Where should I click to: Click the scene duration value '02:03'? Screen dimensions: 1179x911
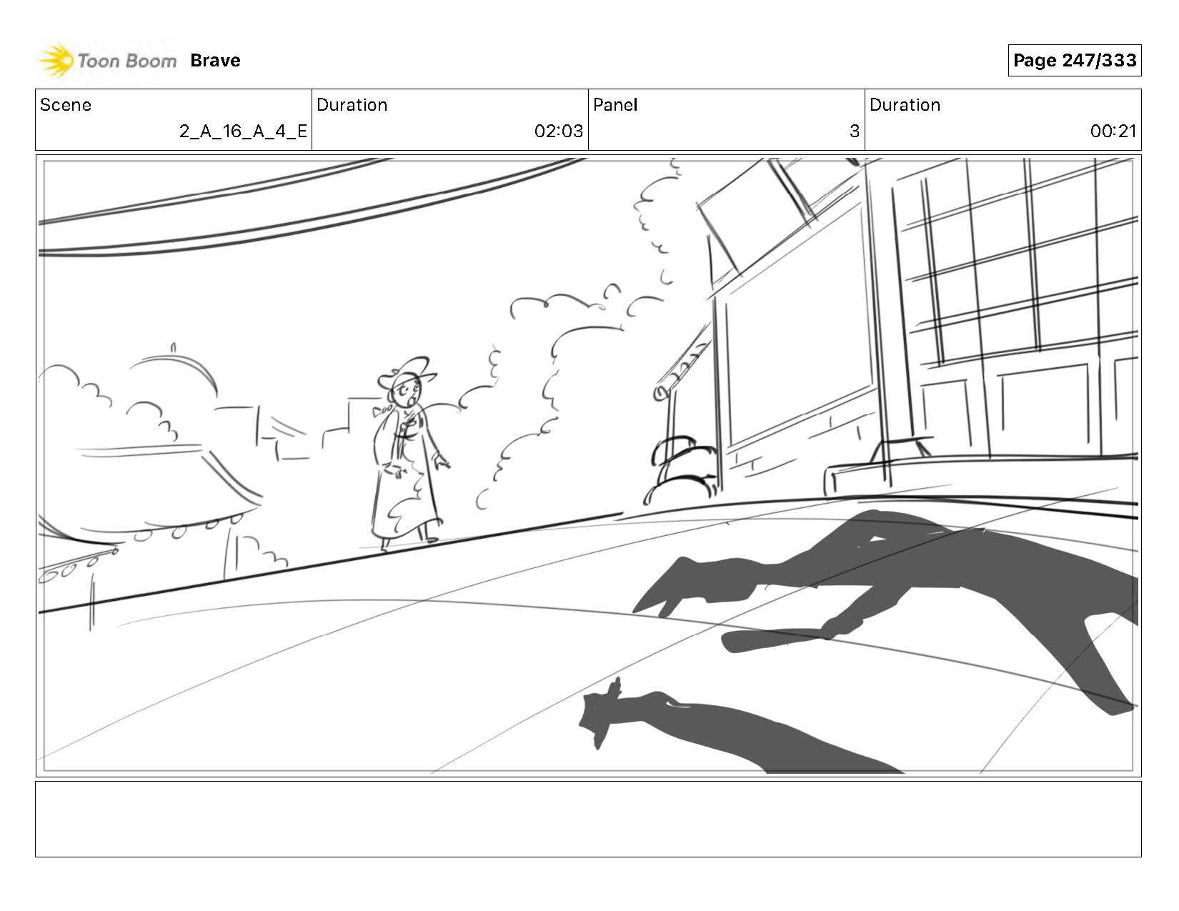pos(559,131)
